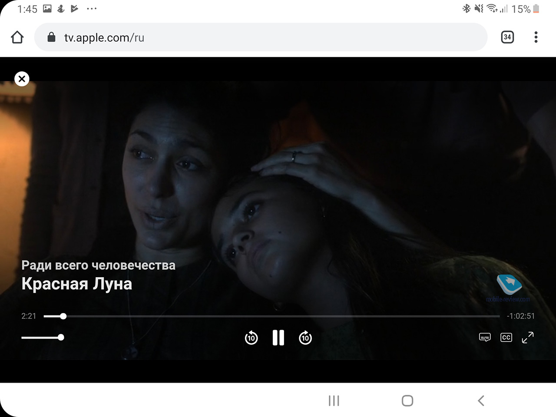The height and width of the screenshot is (417, 556).
Task: View site security lock info
Action: pyautogui.click(x=51, y=37)
